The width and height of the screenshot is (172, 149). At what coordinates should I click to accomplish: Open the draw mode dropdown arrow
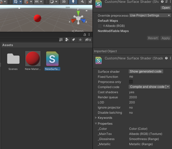coord(56,2)
